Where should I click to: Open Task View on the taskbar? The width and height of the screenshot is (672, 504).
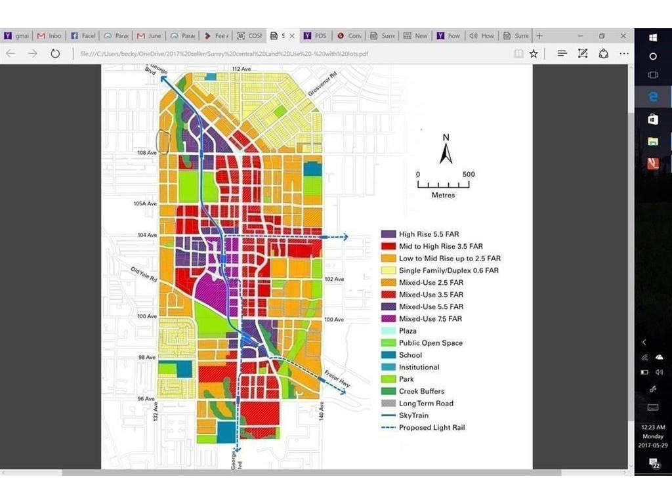tap(653, 75)
